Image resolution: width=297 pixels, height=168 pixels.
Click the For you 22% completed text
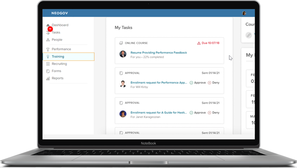pyautogui.click(x=147, y=57)
